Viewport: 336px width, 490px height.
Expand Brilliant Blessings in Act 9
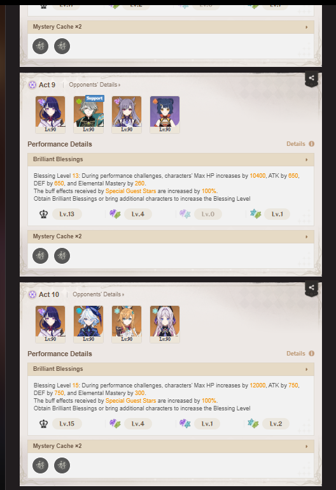pos(171,159)
